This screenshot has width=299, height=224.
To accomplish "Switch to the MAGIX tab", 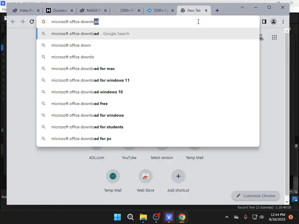I will pos(93,10).
